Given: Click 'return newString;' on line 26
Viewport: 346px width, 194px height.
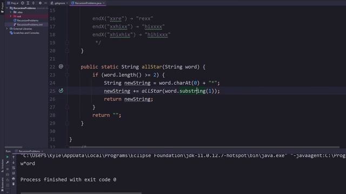Looking at the screenshot, I should 129,99.
